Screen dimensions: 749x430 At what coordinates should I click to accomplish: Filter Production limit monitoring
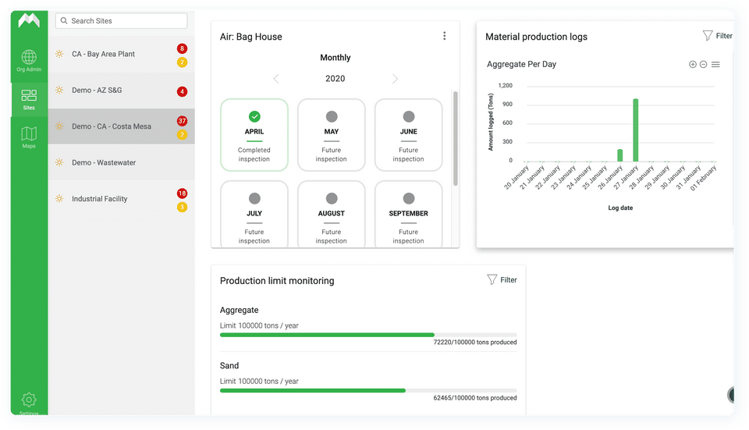[501, 279]
